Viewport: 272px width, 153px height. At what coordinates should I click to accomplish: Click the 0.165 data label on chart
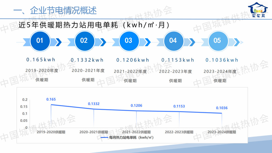pyautogui.click(x=51, y=99)
